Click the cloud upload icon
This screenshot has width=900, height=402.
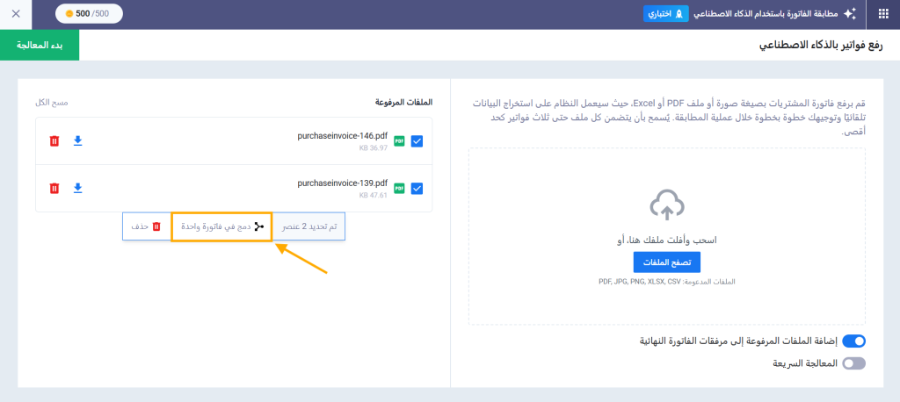point(666,206)
